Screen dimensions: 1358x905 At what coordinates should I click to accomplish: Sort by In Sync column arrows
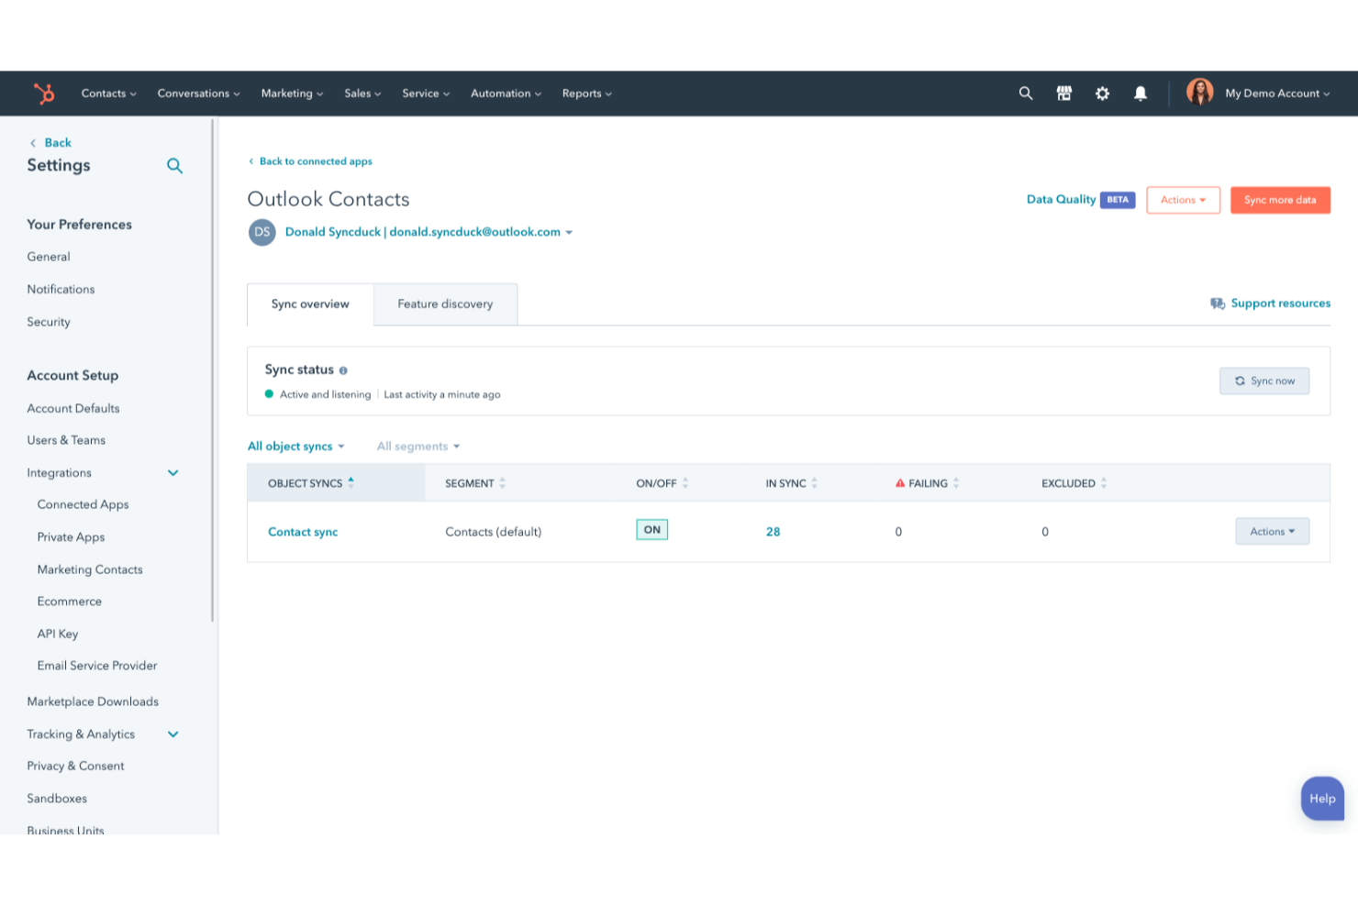815,483
